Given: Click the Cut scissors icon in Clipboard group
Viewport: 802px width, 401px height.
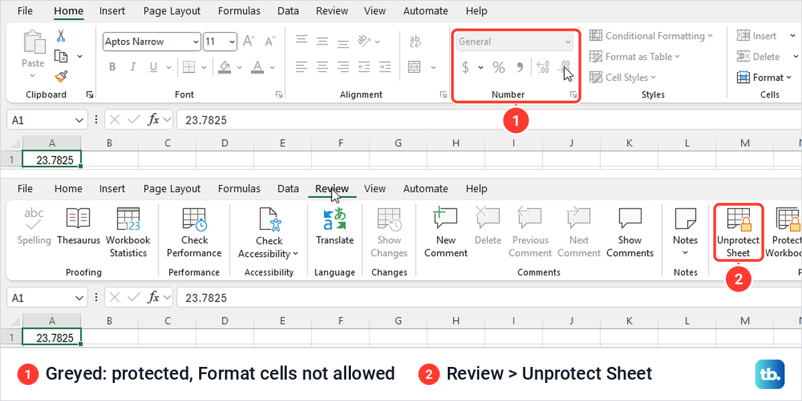Looking at the screenshot, I should click(x=61, y=36).
